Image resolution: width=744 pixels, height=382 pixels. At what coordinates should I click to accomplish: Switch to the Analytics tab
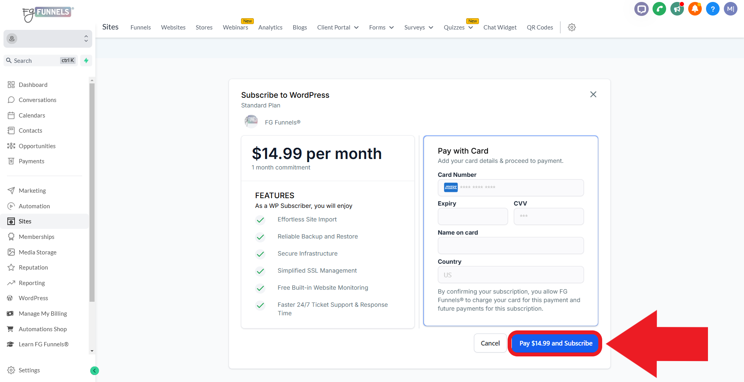(x=270, y=27)
